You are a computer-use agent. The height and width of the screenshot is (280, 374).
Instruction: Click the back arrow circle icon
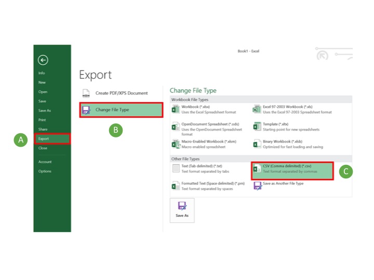pyautogui.click(x=43, y=60)
